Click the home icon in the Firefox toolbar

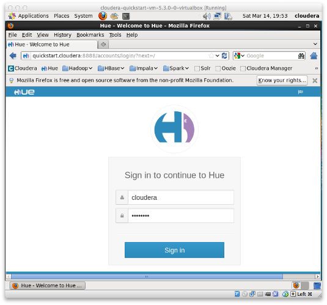(314, 56)
